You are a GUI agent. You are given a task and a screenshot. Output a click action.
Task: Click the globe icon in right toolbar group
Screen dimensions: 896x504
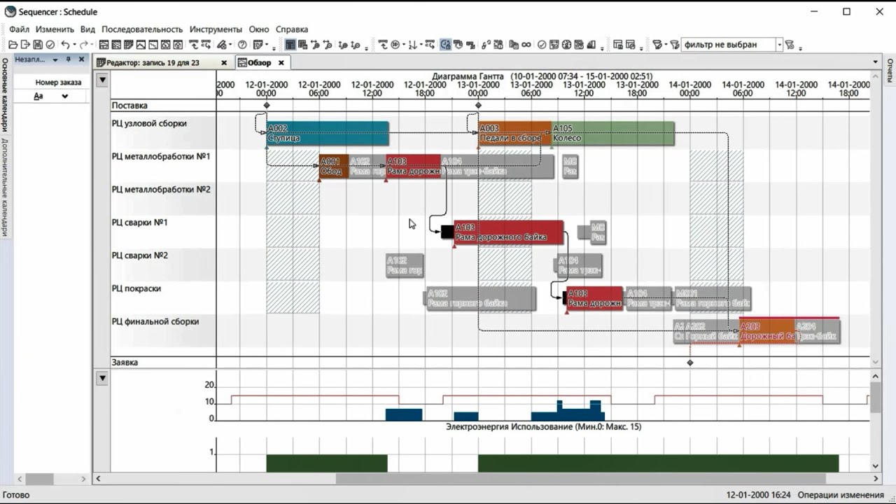pyautogui.click(x=566, y=45)
